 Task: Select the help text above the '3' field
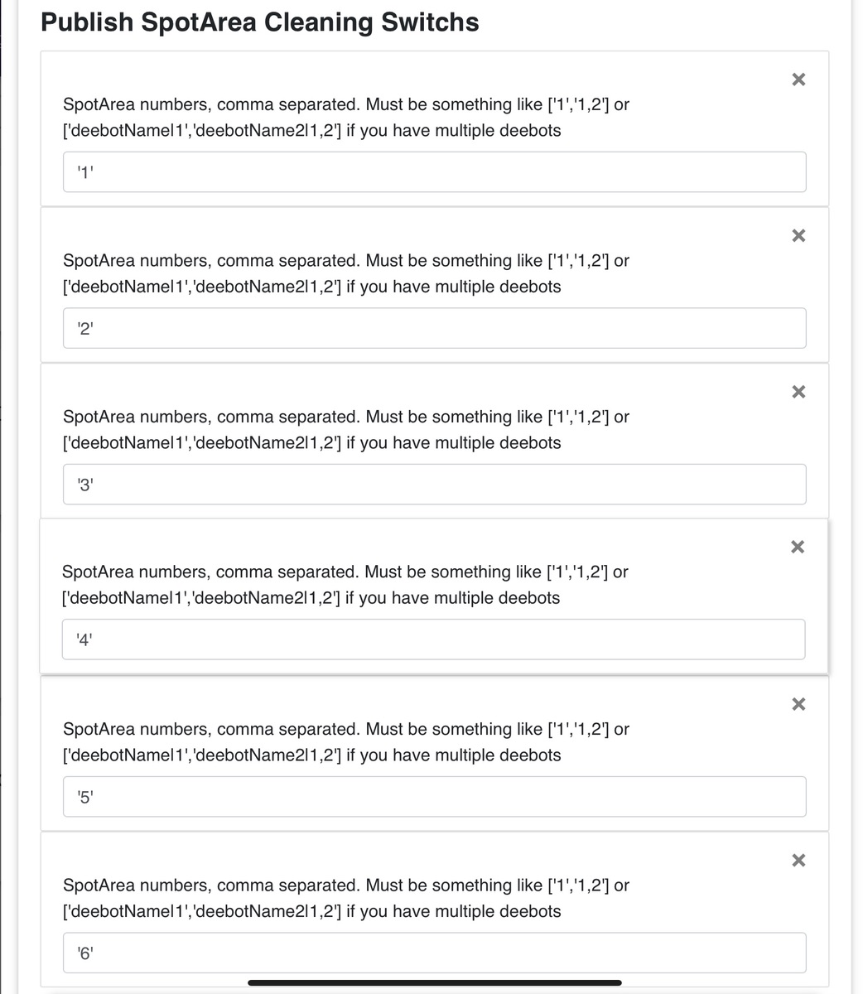(345, 429)
